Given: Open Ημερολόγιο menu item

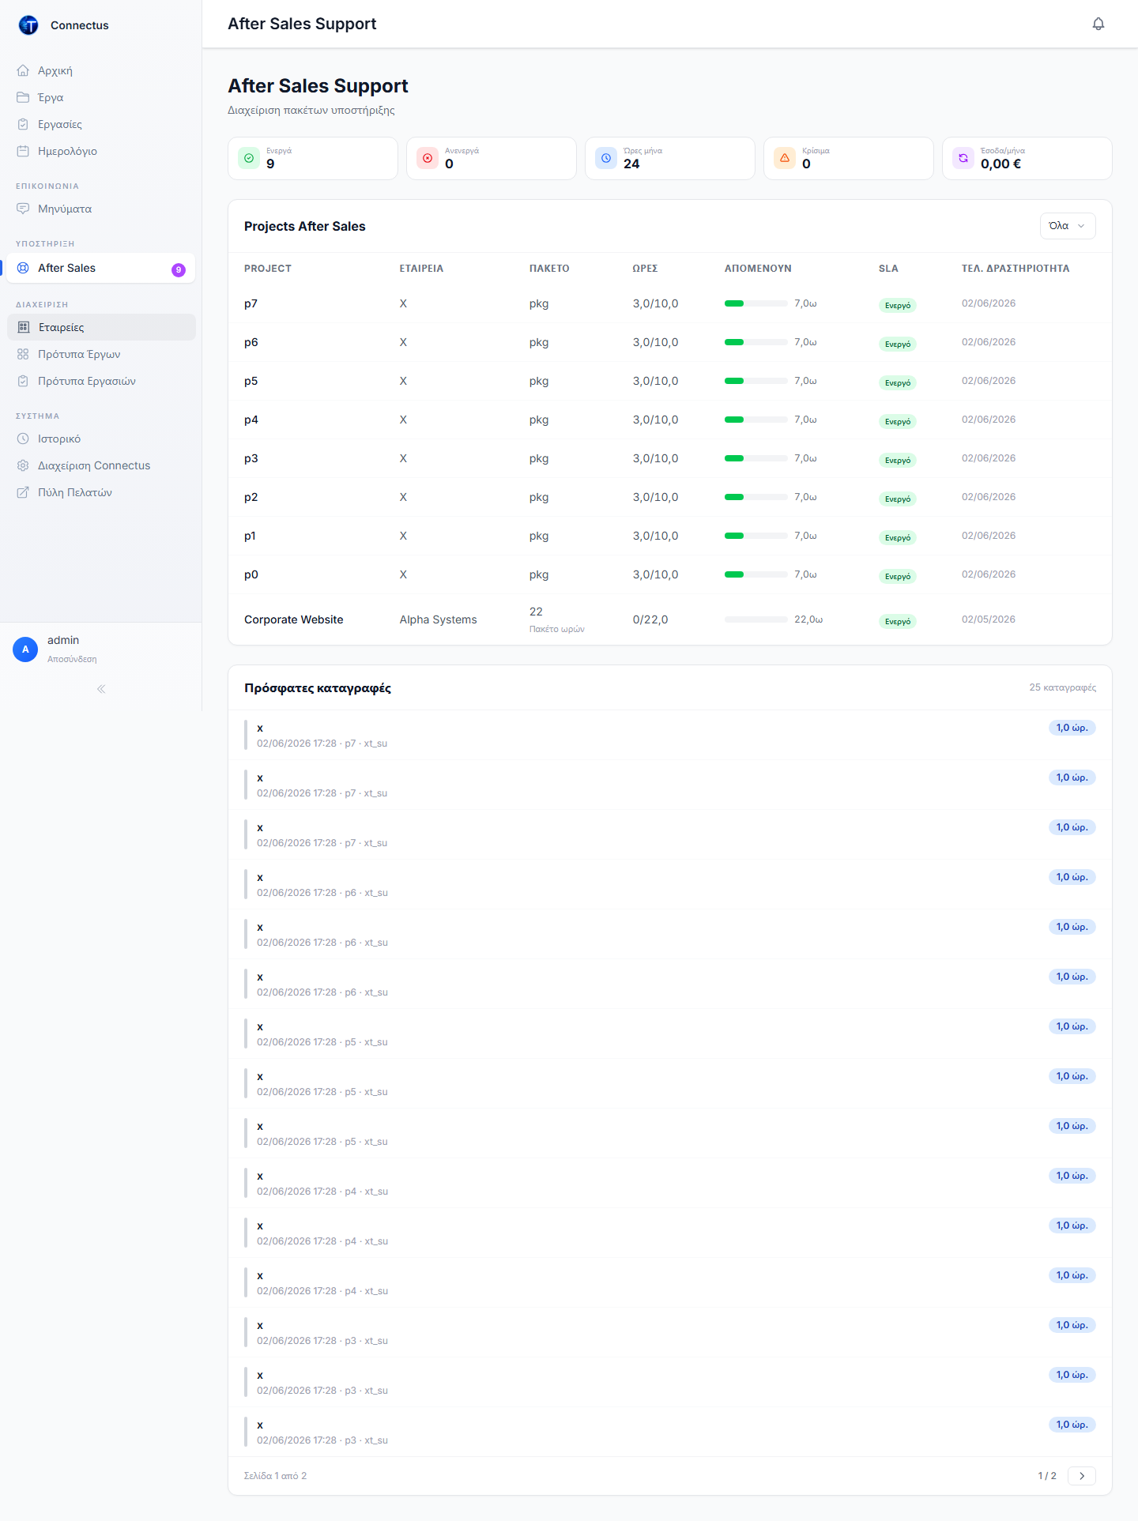Looking at the screenshot, I should (x=101, y=151).
